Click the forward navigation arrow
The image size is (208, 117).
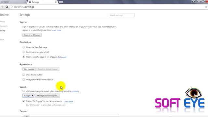coord(2,7)
